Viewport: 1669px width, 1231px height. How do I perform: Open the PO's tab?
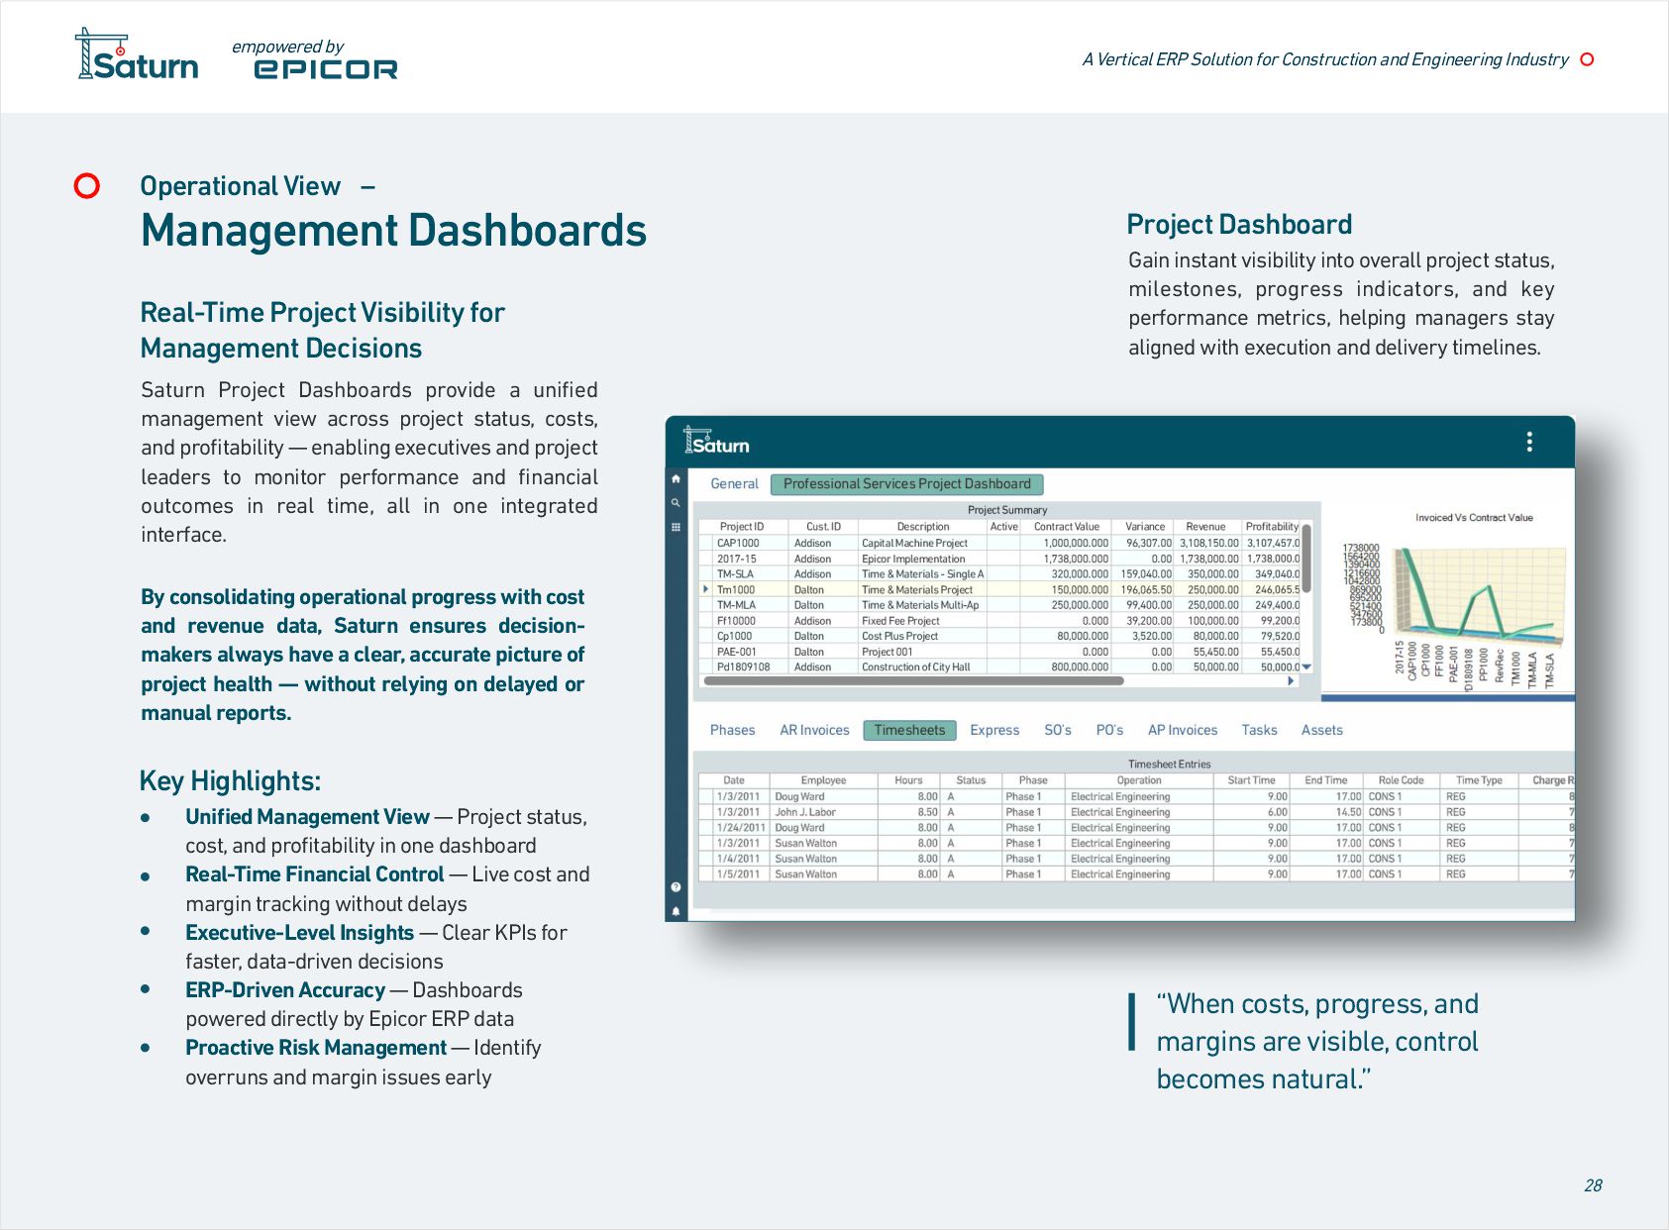tap(1109, 730)
